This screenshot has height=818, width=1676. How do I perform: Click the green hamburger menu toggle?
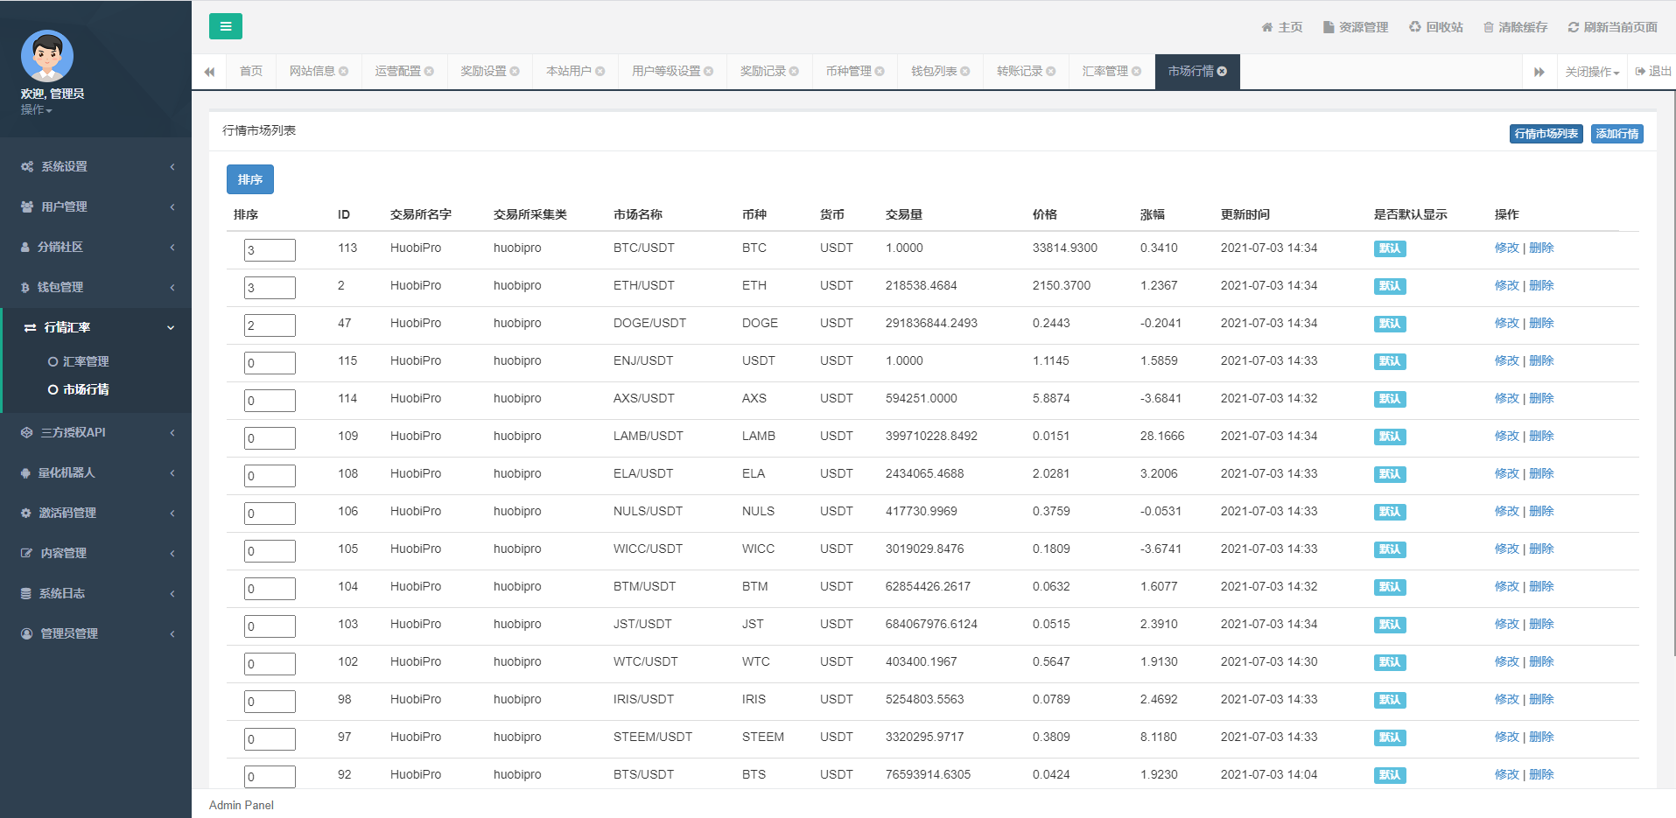[225, 26]
